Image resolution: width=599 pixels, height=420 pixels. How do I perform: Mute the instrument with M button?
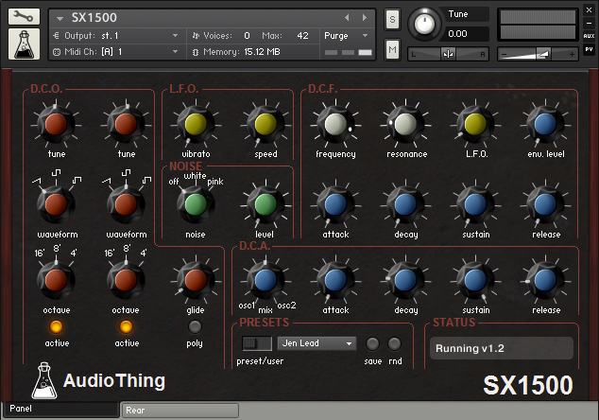click(x=392, y=46)
